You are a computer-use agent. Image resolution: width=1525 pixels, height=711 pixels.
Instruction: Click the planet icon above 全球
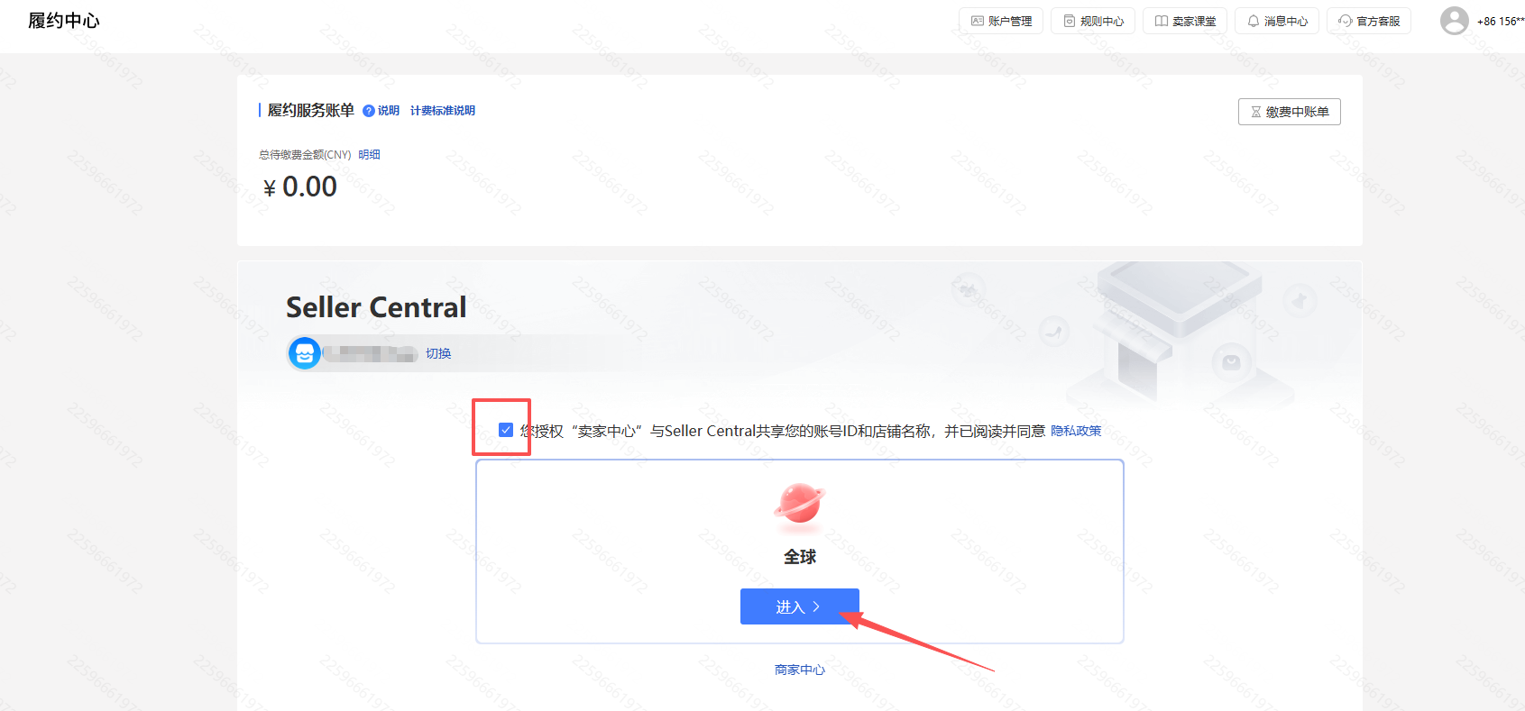click(799, 503)
